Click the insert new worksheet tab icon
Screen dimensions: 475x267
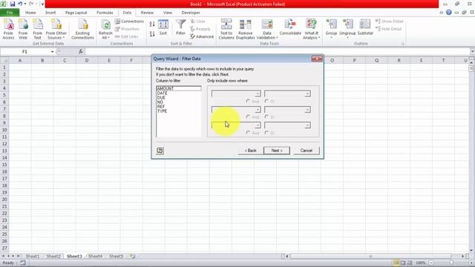(133, 256)
